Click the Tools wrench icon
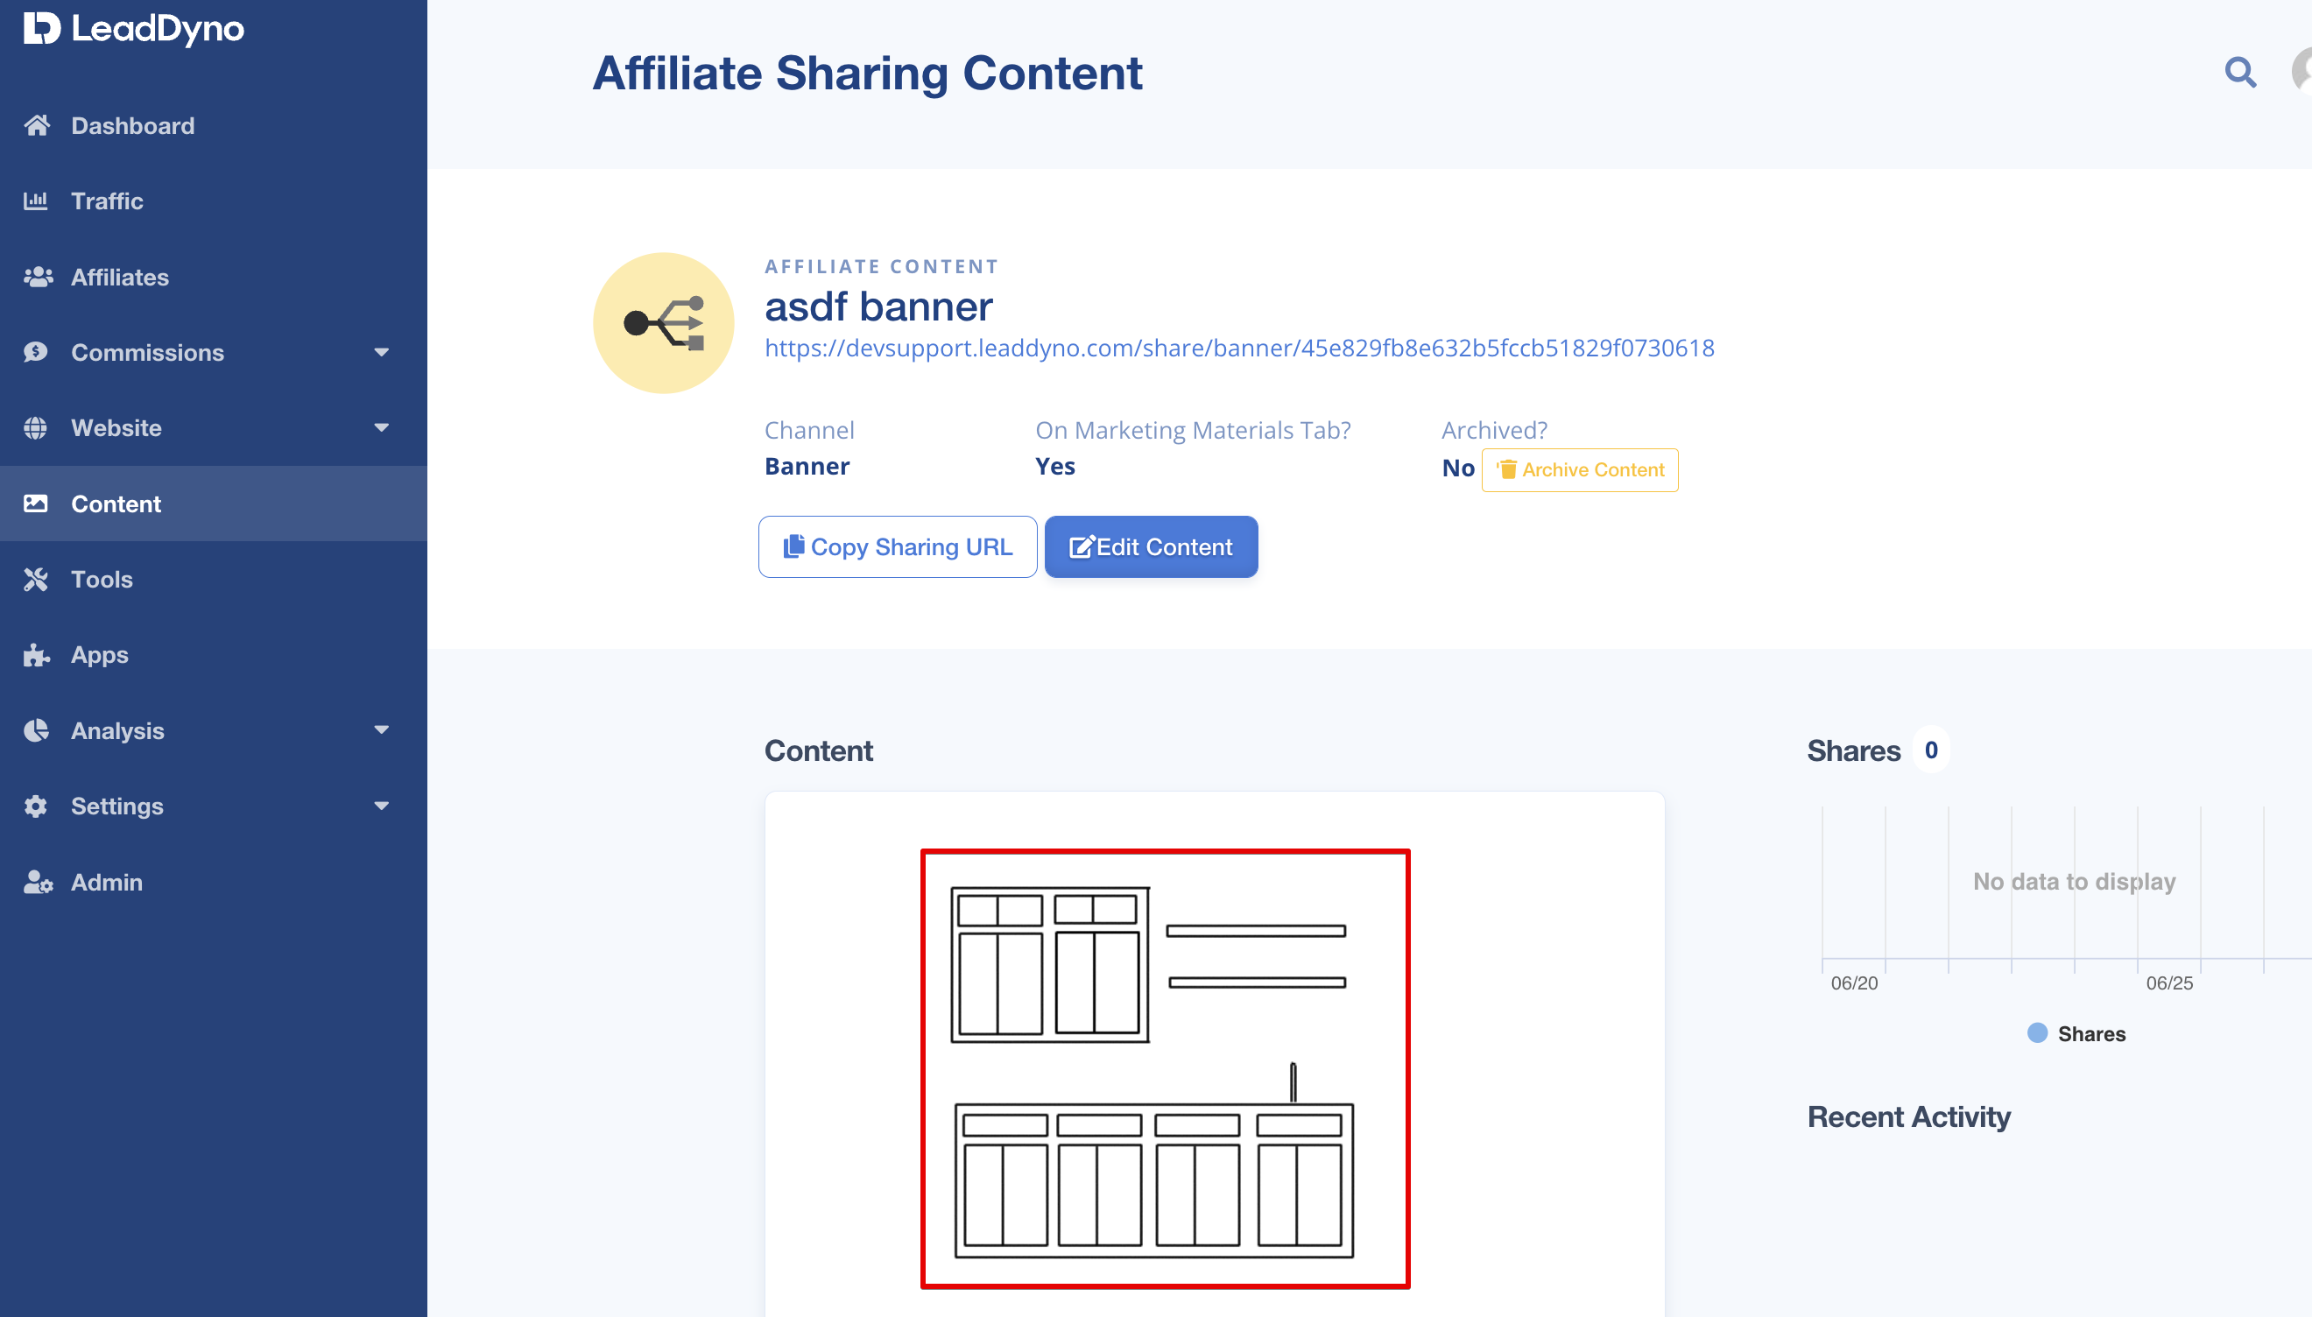This screenshot has width=2312, height=1317. pos(36,579)
